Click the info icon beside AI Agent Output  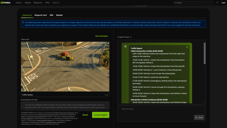click(131, 37)
